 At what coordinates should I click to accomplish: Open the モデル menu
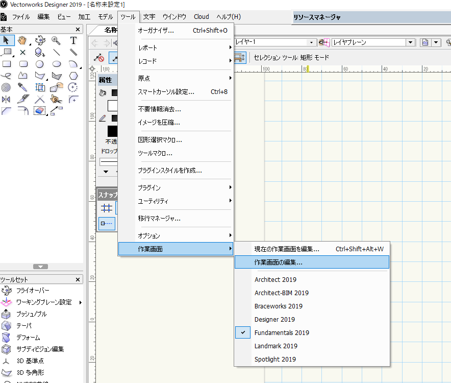105,17
